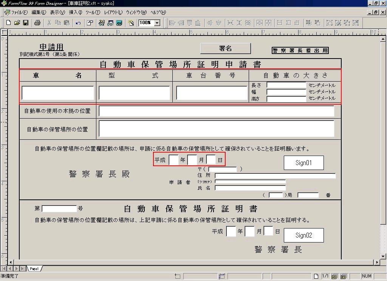Align objects right with the align-right icon

pos(181,23)
